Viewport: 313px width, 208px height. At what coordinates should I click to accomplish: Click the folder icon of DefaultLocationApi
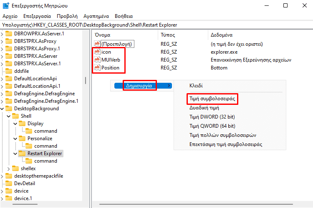click(9, 79)
